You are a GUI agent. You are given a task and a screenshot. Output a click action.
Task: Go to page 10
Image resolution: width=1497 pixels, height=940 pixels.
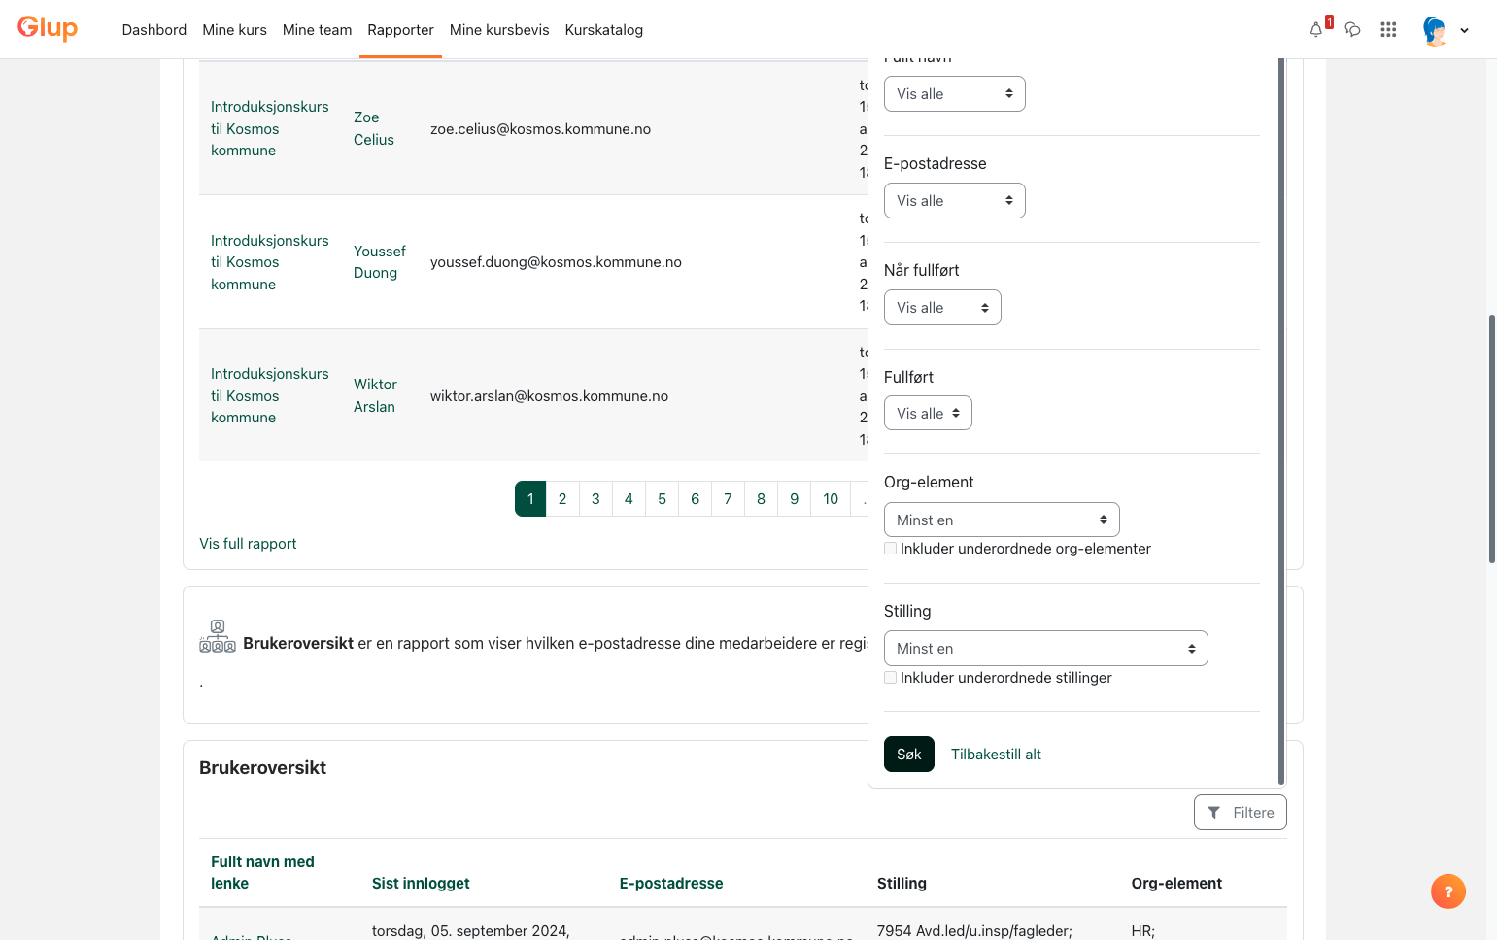tap(831, 499)
